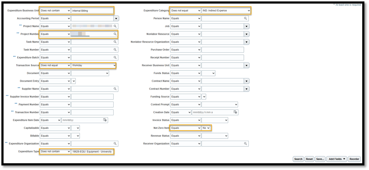Click the Expenditure Batch search icon

[115, 58]
